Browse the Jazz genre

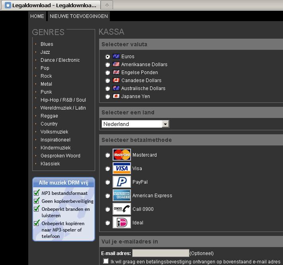coord(45,52)
